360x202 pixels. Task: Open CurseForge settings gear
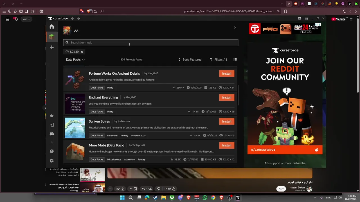click(52, 161)
